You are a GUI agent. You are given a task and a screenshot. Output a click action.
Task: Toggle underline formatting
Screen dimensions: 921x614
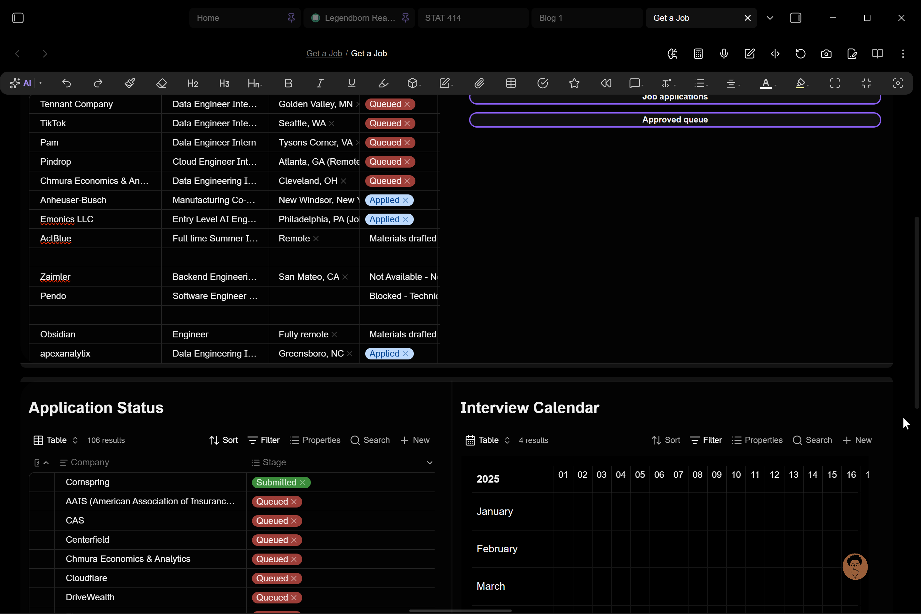tap(351, 83)
